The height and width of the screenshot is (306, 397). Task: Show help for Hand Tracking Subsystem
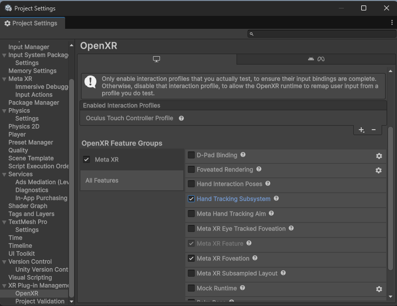(276, 198)
